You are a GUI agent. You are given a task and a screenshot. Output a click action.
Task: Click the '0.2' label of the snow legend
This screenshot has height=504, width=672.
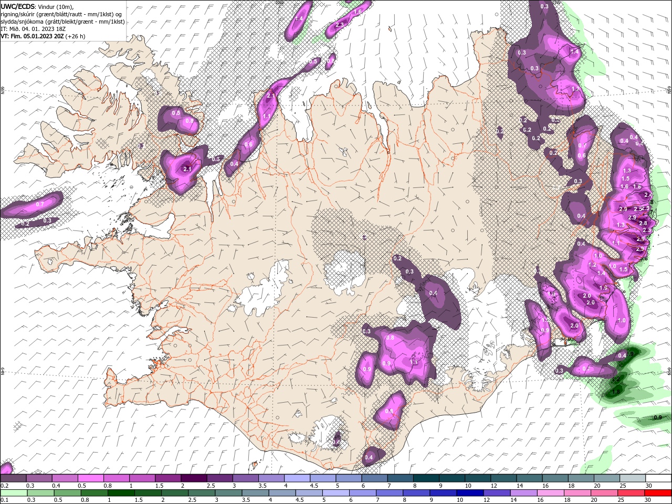(x=4, y=486)
